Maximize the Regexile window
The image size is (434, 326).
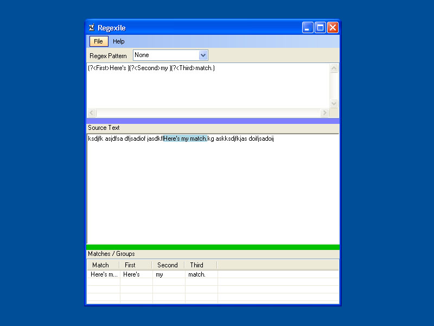click(320, 28)
